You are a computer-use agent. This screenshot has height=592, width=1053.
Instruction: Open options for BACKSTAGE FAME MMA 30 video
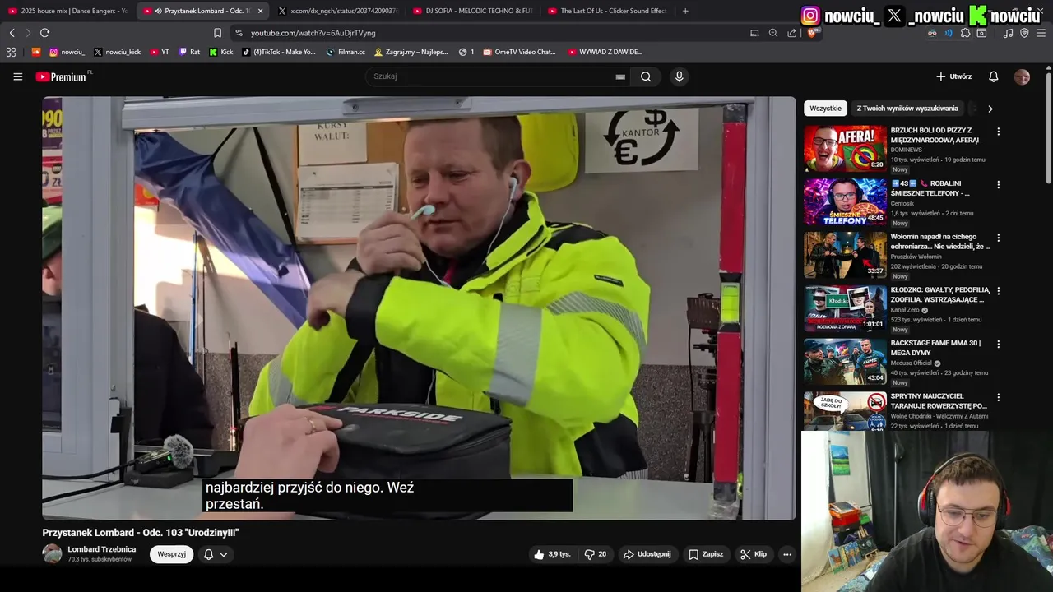pos(998,345)
